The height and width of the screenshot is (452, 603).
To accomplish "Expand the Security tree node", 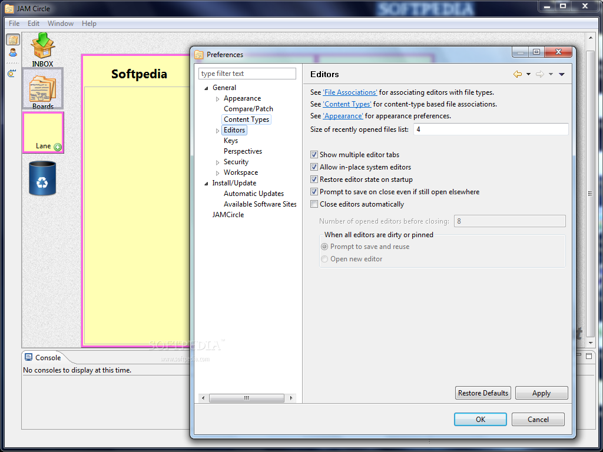I will tap(218, 162).
